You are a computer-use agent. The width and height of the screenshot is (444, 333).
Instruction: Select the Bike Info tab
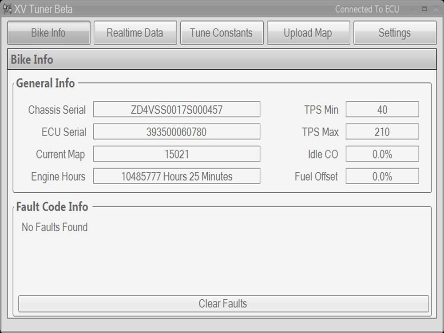[48, 32]
